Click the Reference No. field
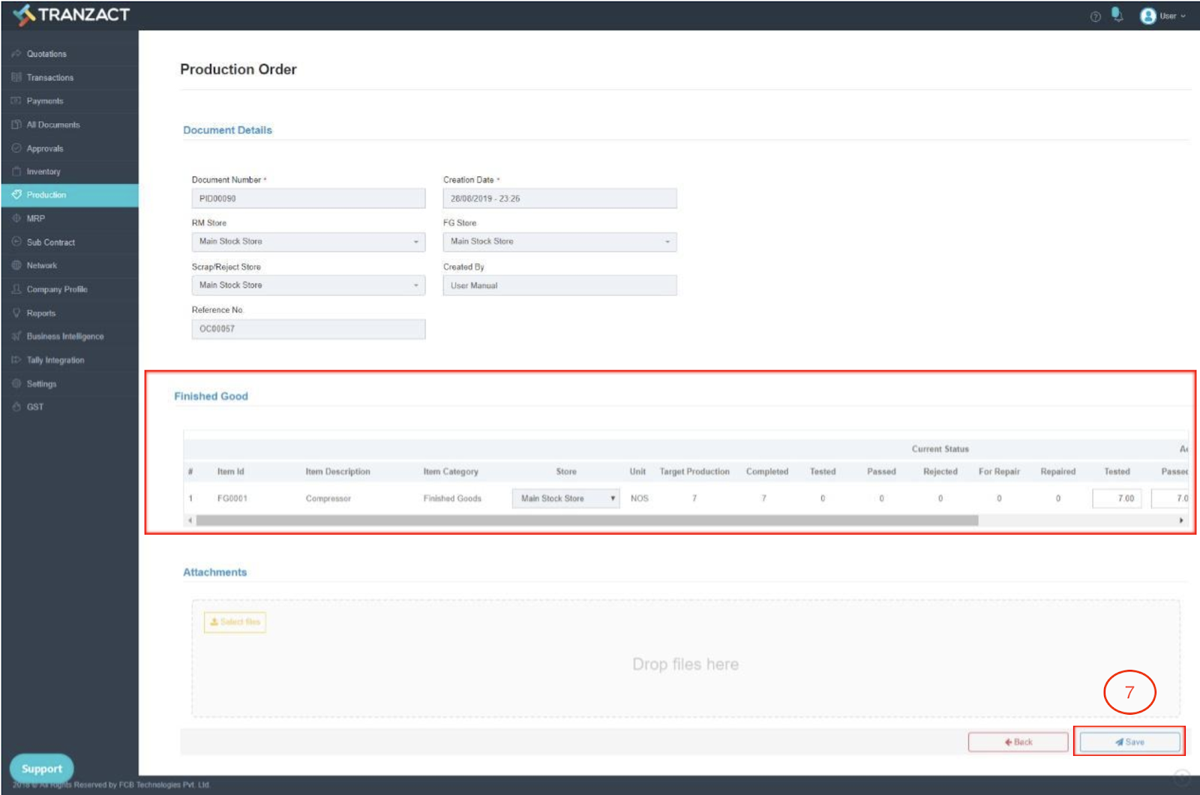Viewport: 1200px width, 795px height. (x=308, y=328)
